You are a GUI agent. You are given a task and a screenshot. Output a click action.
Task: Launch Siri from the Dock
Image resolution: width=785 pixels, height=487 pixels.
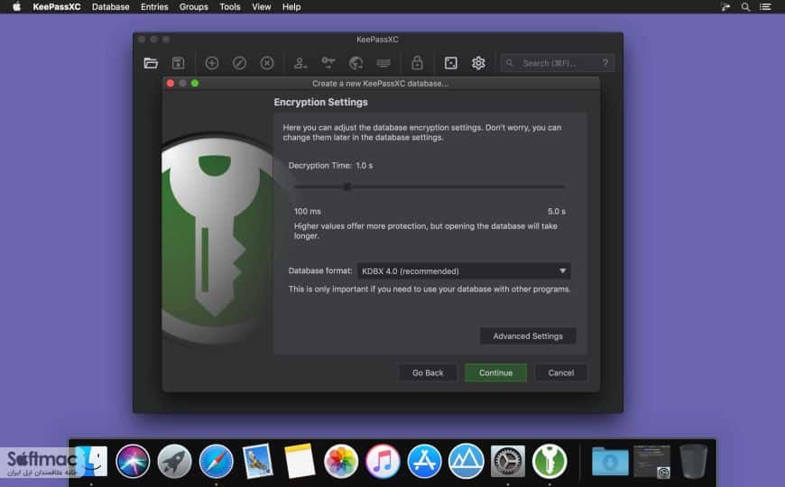click(x=133, y=461)
